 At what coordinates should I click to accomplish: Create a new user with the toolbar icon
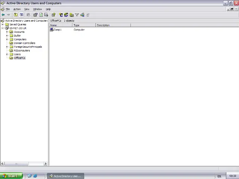click(x=61, y=15)
